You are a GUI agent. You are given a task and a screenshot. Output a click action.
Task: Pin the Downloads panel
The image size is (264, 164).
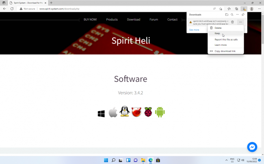(243, 14)
